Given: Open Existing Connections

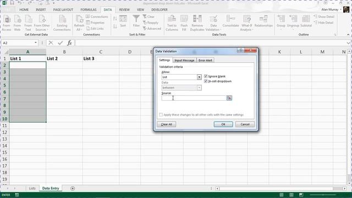Looking at the screenshot, I should [62, 23].
